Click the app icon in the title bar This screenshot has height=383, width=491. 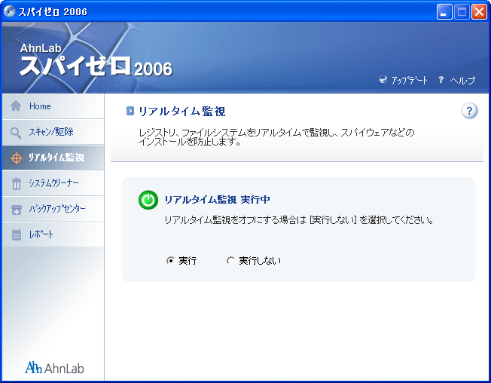[9, 11]
